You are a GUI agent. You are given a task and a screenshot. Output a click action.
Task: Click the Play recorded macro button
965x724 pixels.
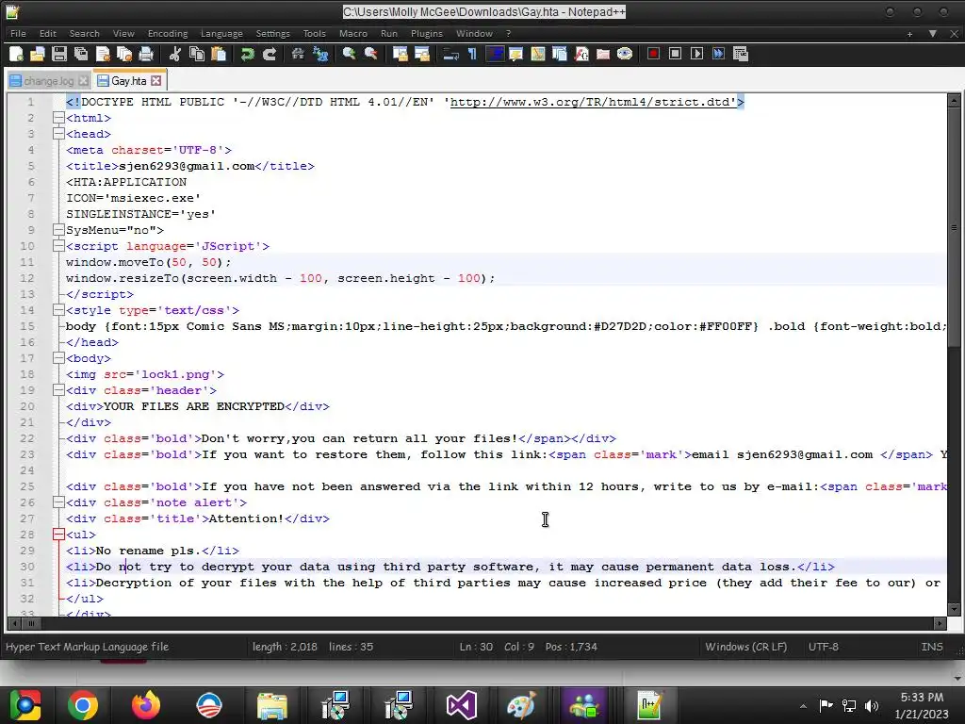click(696, 54)
